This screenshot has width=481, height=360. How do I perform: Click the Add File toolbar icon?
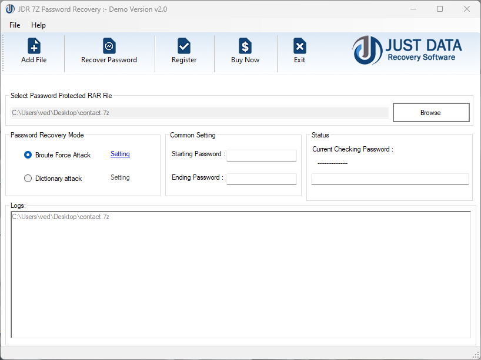34,53
